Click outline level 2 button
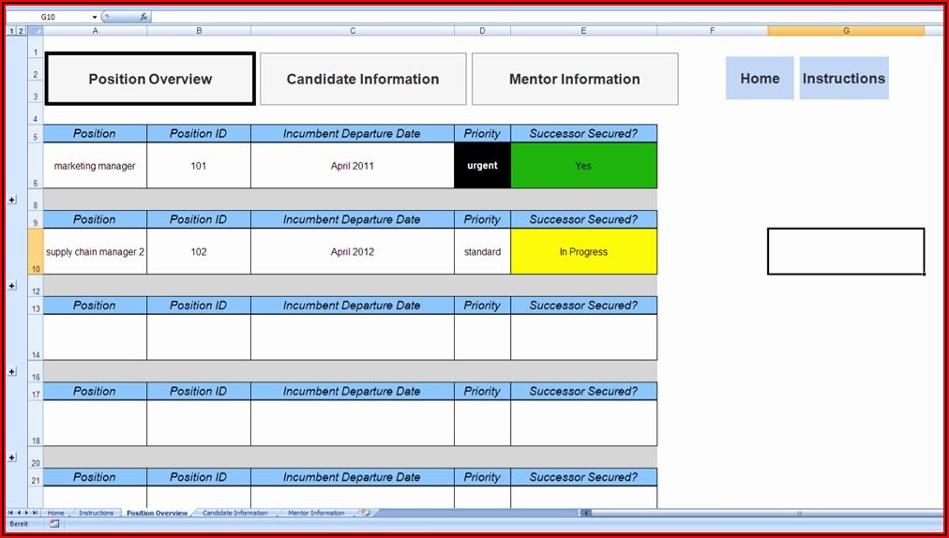949x538 pixels. pyautogui.click(x=21, y=31)
